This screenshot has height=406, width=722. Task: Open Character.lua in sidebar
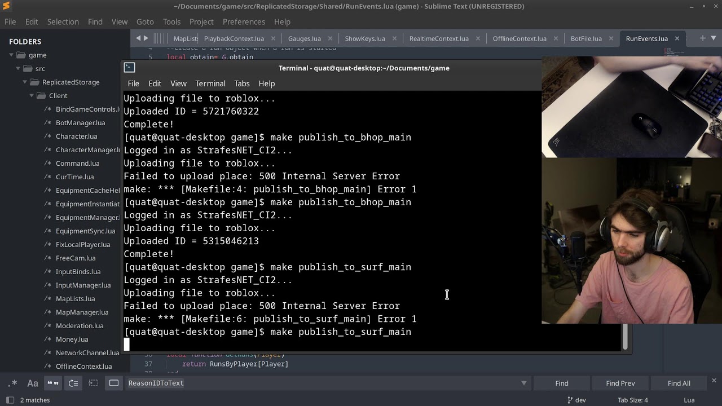(x=76, y=136)
